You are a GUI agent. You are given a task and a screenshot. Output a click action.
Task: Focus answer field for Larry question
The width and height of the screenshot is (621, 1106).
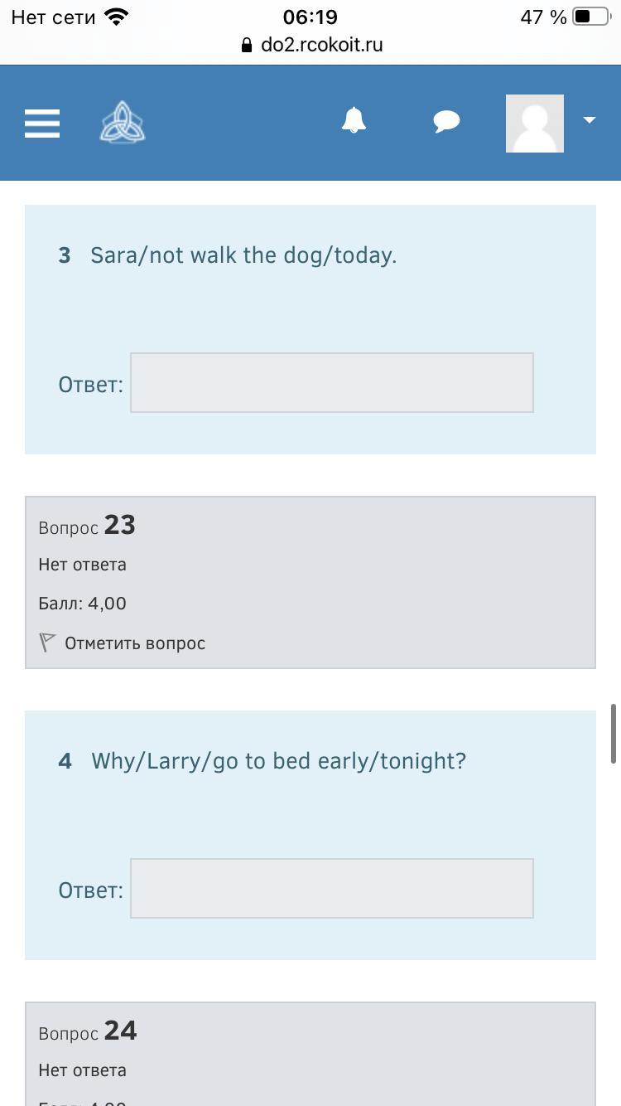[x=331, y=888]
